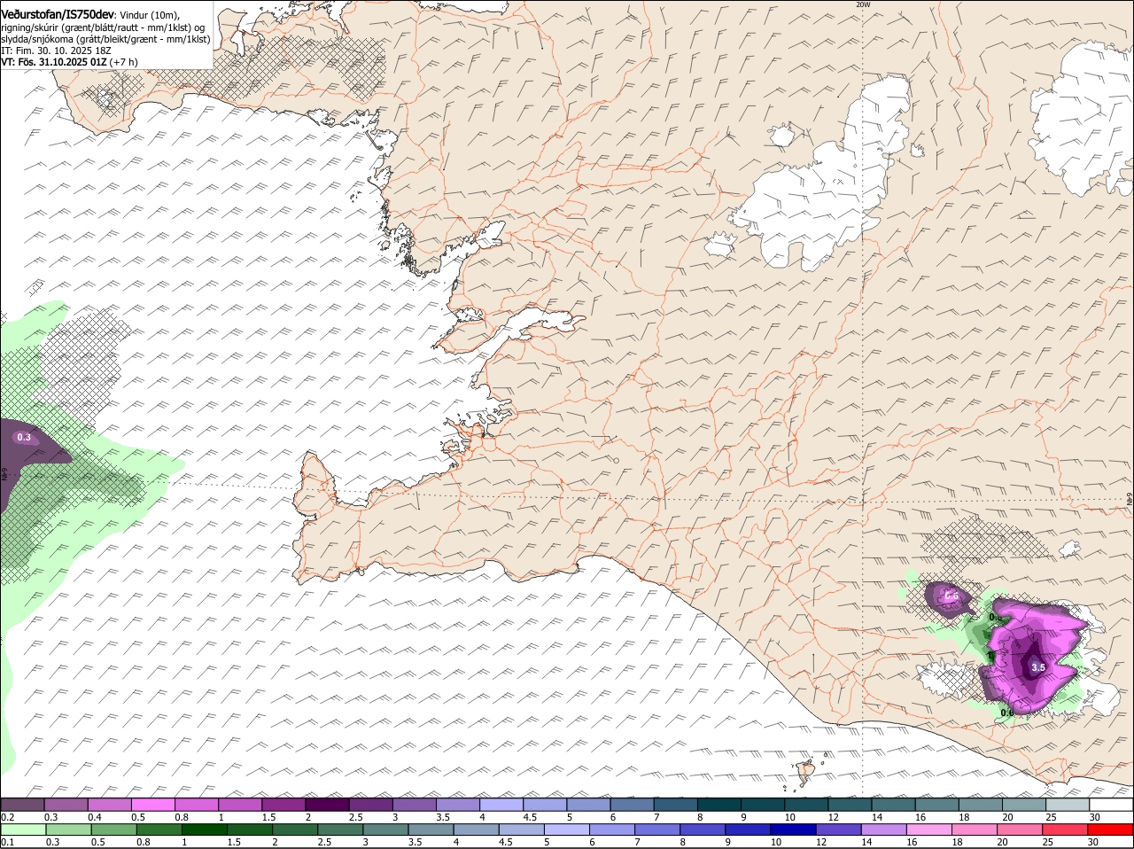Click the 30 label in the upper legend row
The image size is (1134, 849).
coord(1094,817)
